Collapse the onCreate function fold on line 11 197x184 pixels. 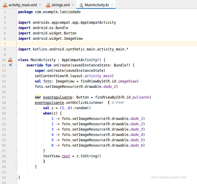(x=17, y=65)
